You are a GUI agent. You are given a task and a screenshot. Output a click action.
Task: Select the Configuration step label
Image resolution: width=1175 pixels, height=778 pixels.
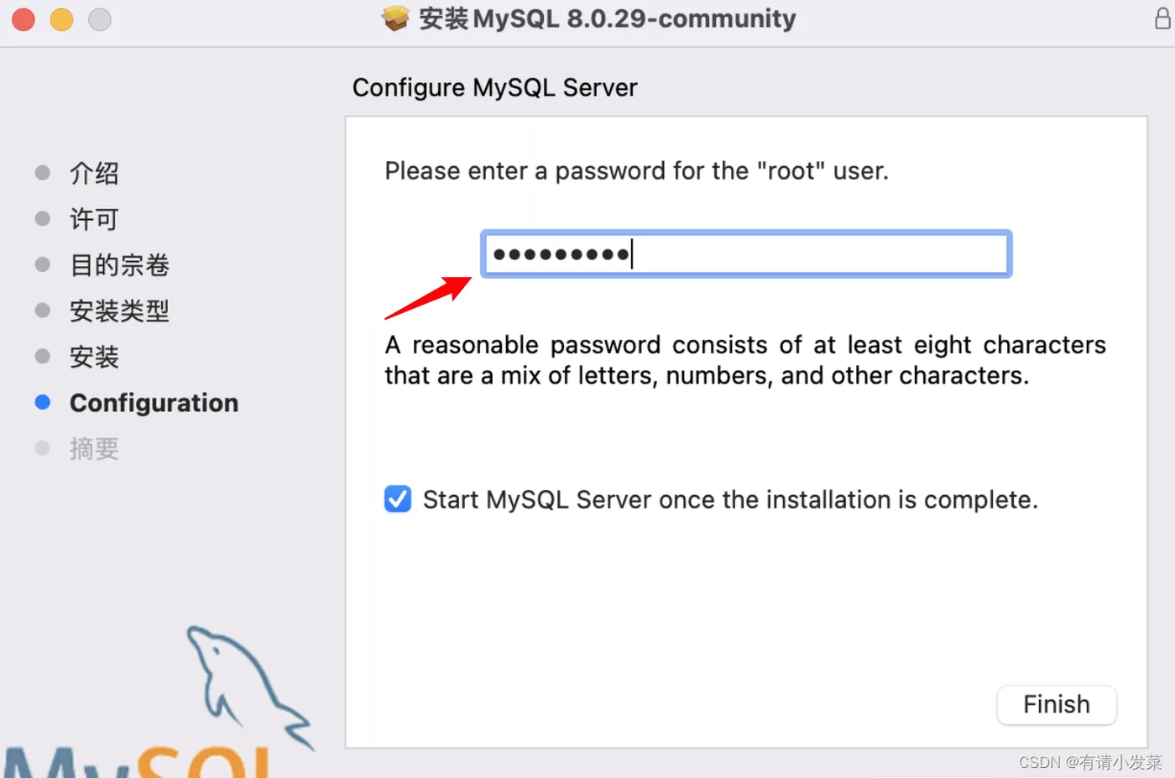pos(154,404)
